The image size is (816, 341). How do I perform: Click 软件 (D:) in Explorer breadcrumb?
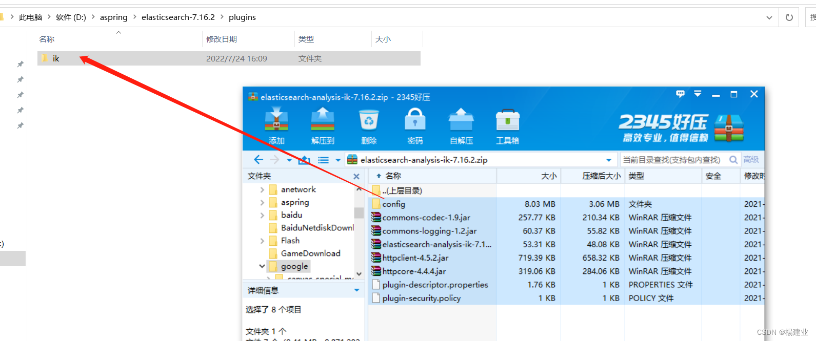pyautogui.click(x=71, y=17)
